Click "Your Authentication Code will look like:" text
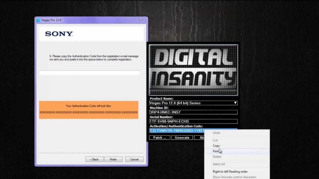Image resolution: width=319 pixels, height=179 pixels. [88, 106]
